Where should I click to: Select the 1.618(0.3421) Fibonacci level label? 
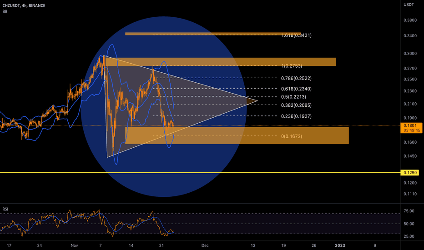click(296, 35)
